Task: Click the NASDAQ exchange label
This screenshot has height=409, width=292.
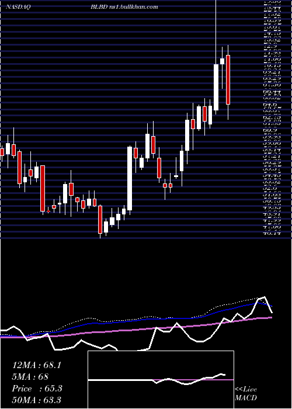Action: [18, 7]
